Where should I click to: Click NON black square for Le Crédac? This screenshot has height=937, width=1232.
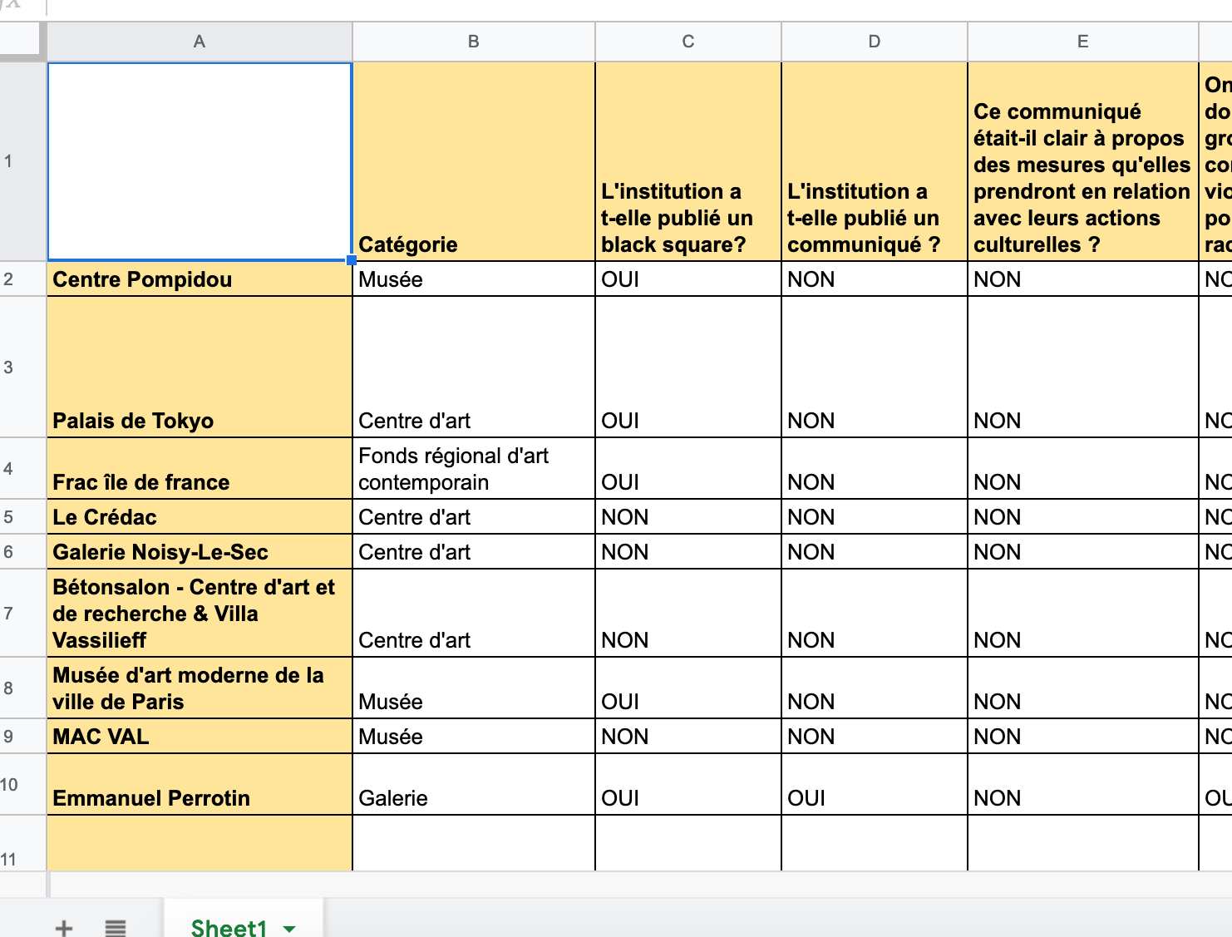[x=688, y=517]
